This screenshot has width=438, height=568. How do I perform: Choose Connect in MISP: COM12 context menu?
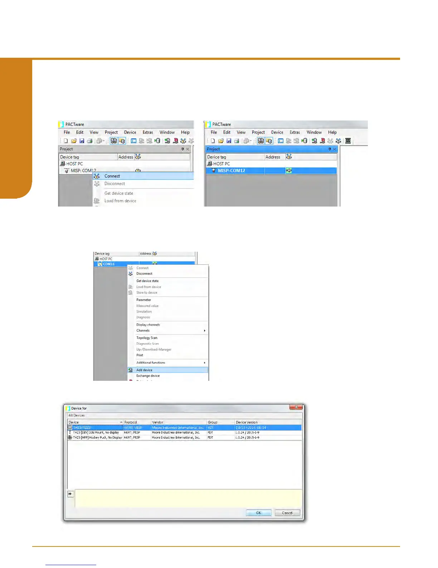coord(143,176)
